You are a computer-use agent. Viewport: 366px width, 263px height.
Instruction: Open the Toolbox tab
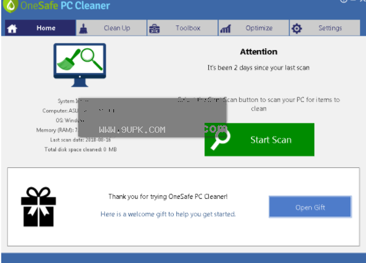tap(182, 28)
